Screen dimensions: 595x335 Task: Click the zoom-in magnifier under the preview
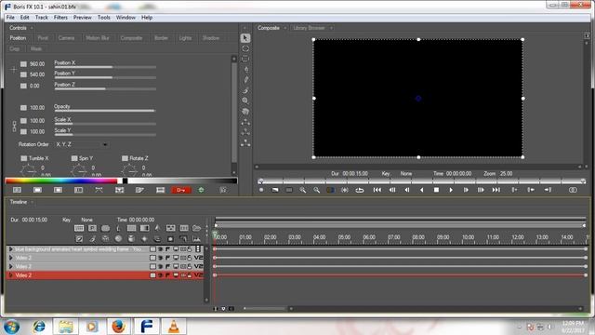pos(303,190)
